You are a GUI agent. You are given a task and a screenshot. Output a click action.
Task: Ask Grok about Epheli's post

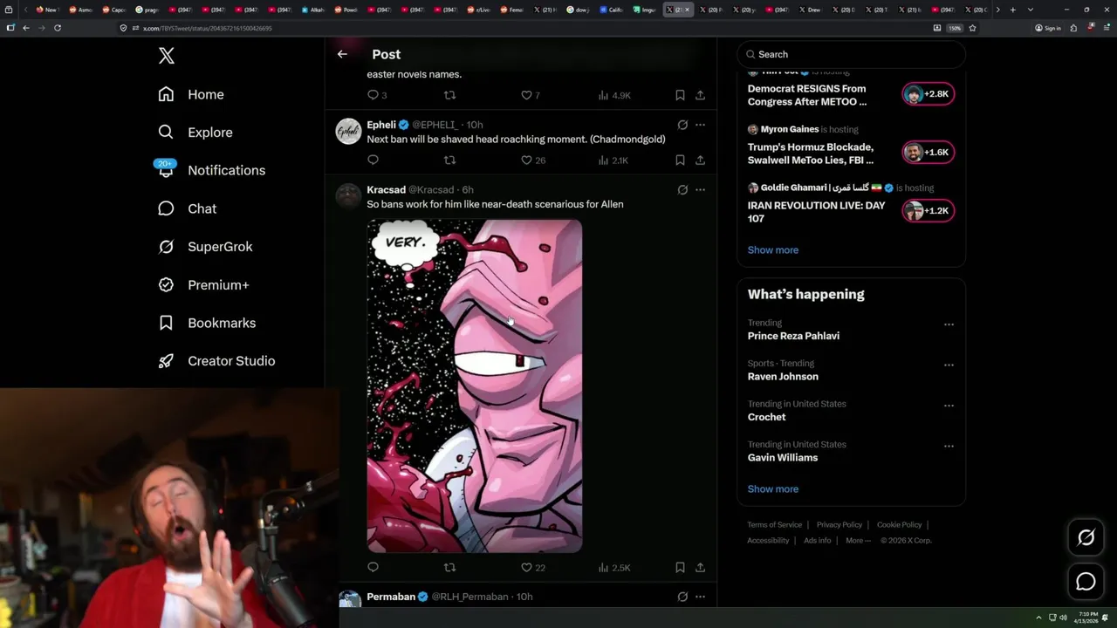682,125
